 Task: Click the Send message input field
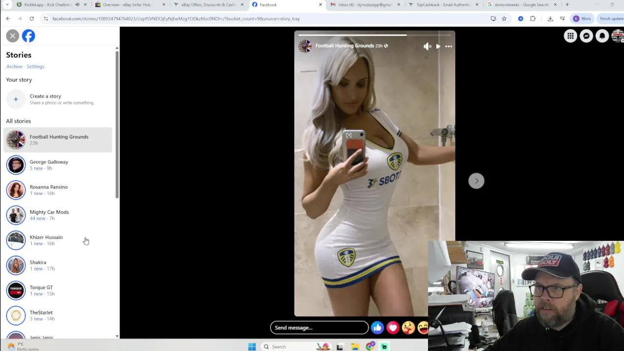319,328
